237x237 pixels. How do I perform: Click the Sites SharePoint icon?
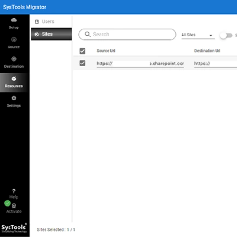[x=37, y=34]
